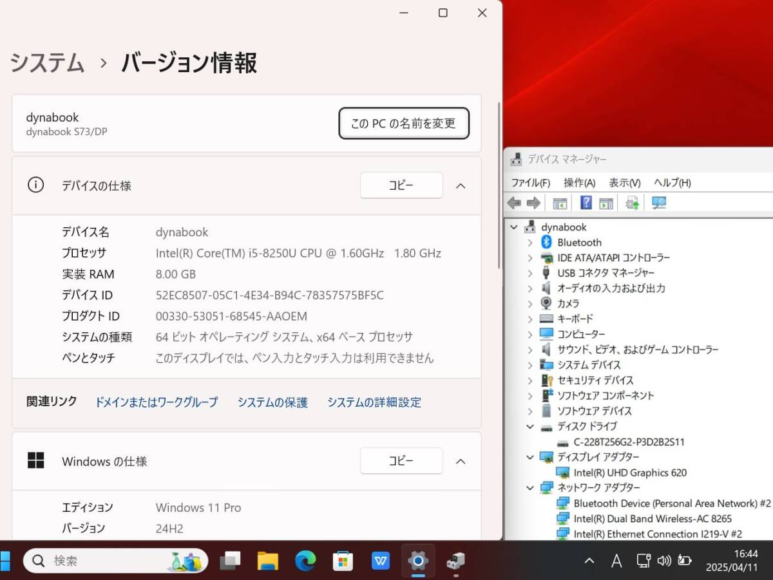Click コピー next to デバイスの仕様
The width and height of the screenshot is (773, 580).
[401, 185]
